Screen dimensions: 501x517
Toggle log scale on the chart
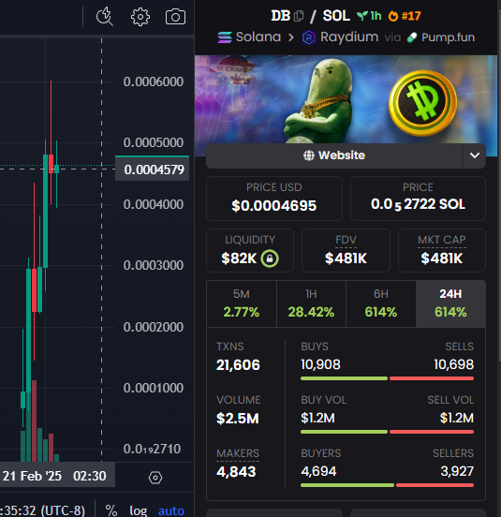tap(138, 510)
